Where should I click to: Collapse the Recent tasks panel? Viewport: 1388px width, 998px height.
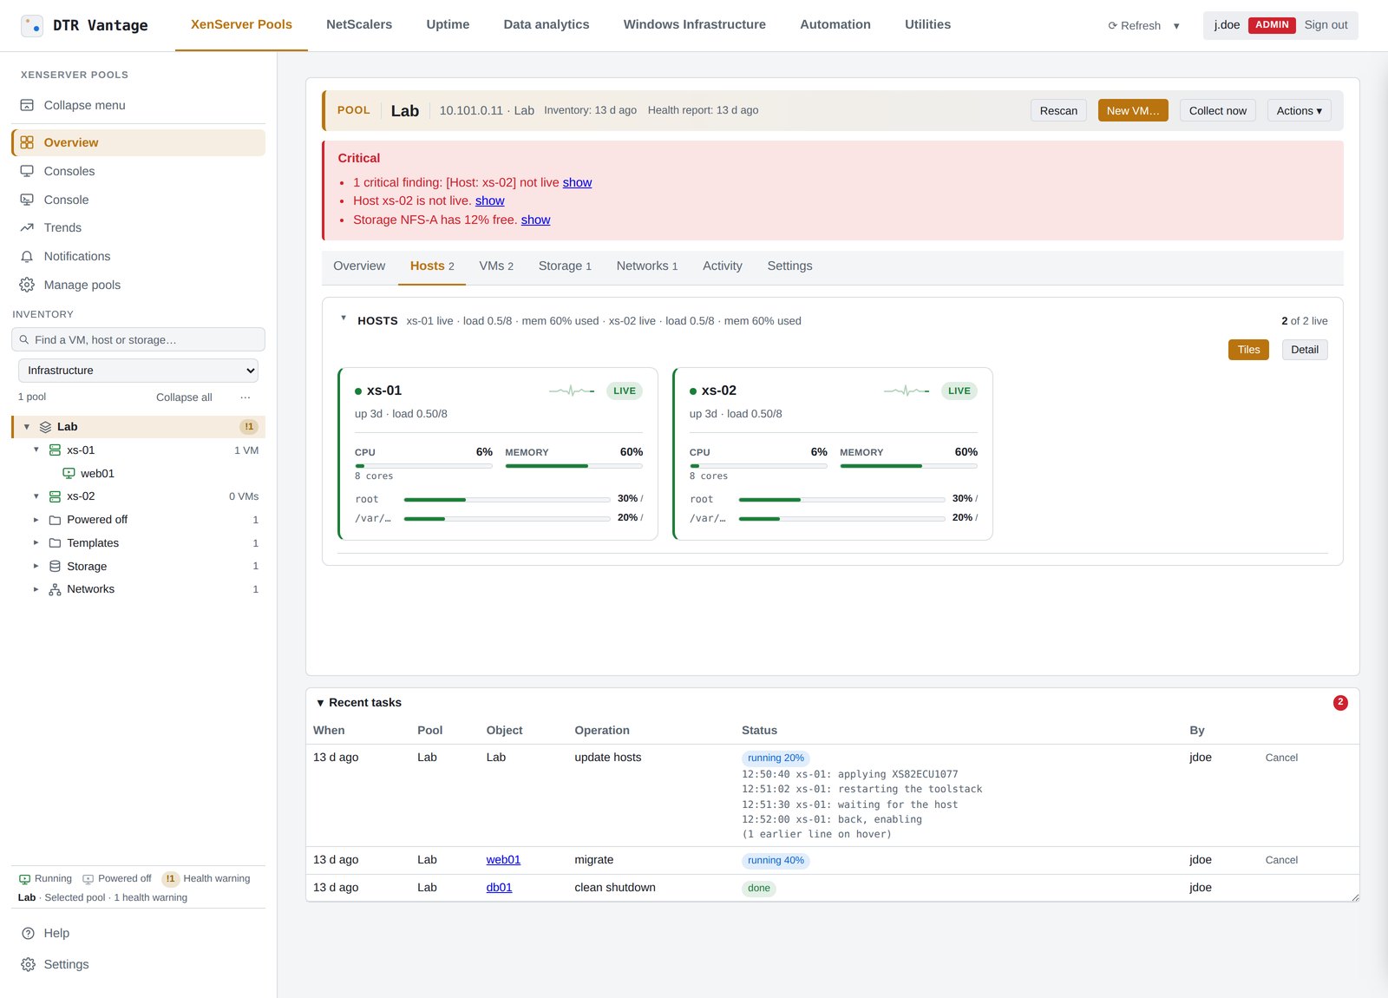[x=320, y=703]
